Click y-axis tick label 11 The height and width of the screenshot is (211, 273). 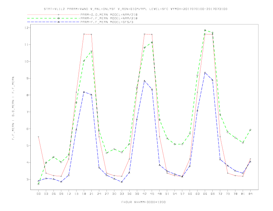click(x=27, y=44)
